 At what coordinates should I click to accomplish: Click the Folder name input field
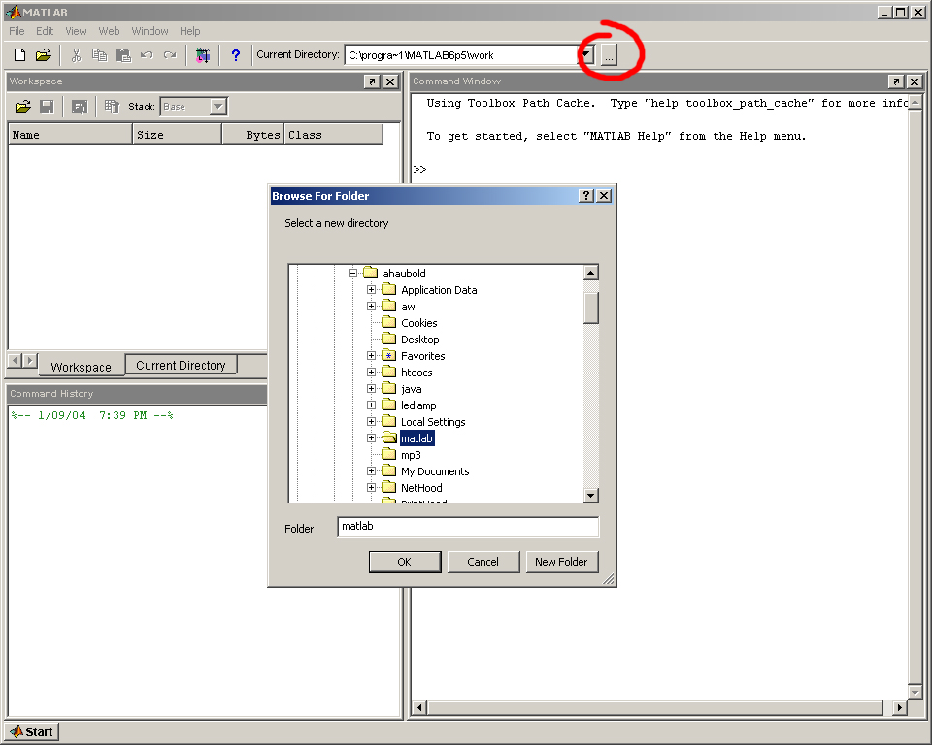click(468, 527)
